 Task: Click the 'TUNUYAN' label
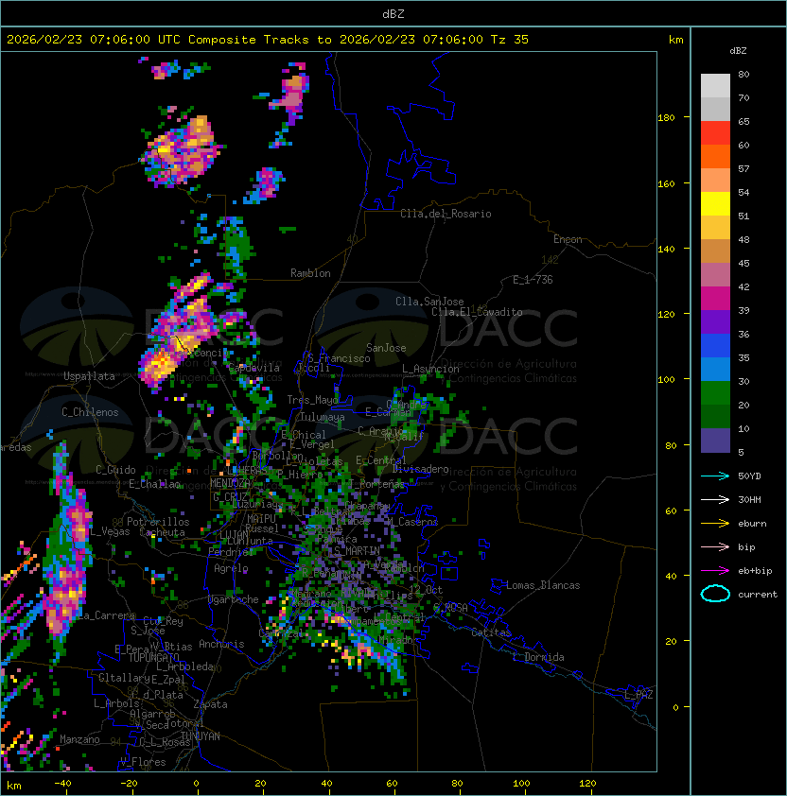(x=201, y=736)
